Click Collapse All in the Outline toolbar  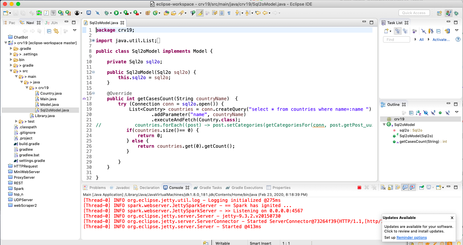click(411, 113)
